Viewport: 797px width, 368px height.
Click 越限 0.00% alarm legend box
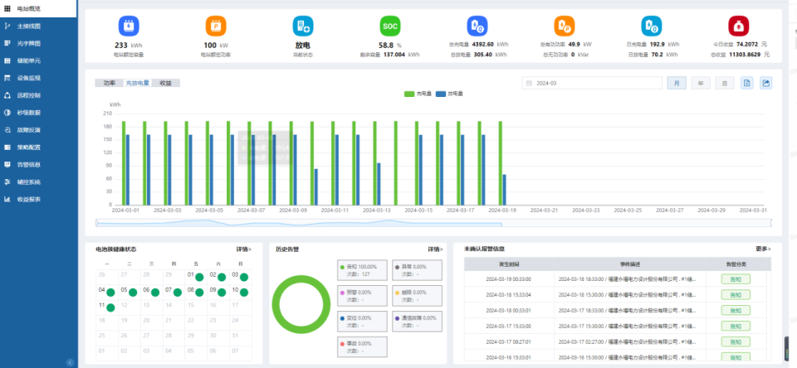[x=418, y=295]
